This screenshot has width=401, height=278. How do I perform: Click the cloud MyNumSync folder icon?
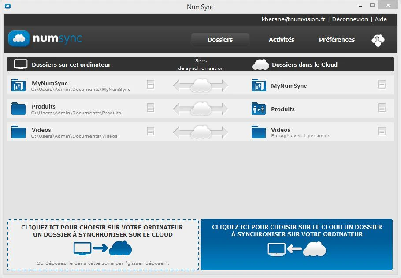pos(259,85)
